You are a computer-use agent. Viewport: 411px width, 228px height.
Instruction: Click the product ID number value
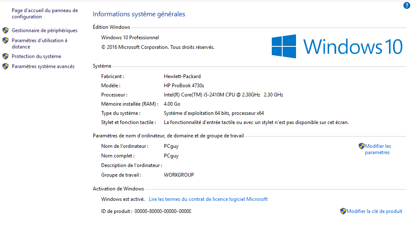coord(163,211)
